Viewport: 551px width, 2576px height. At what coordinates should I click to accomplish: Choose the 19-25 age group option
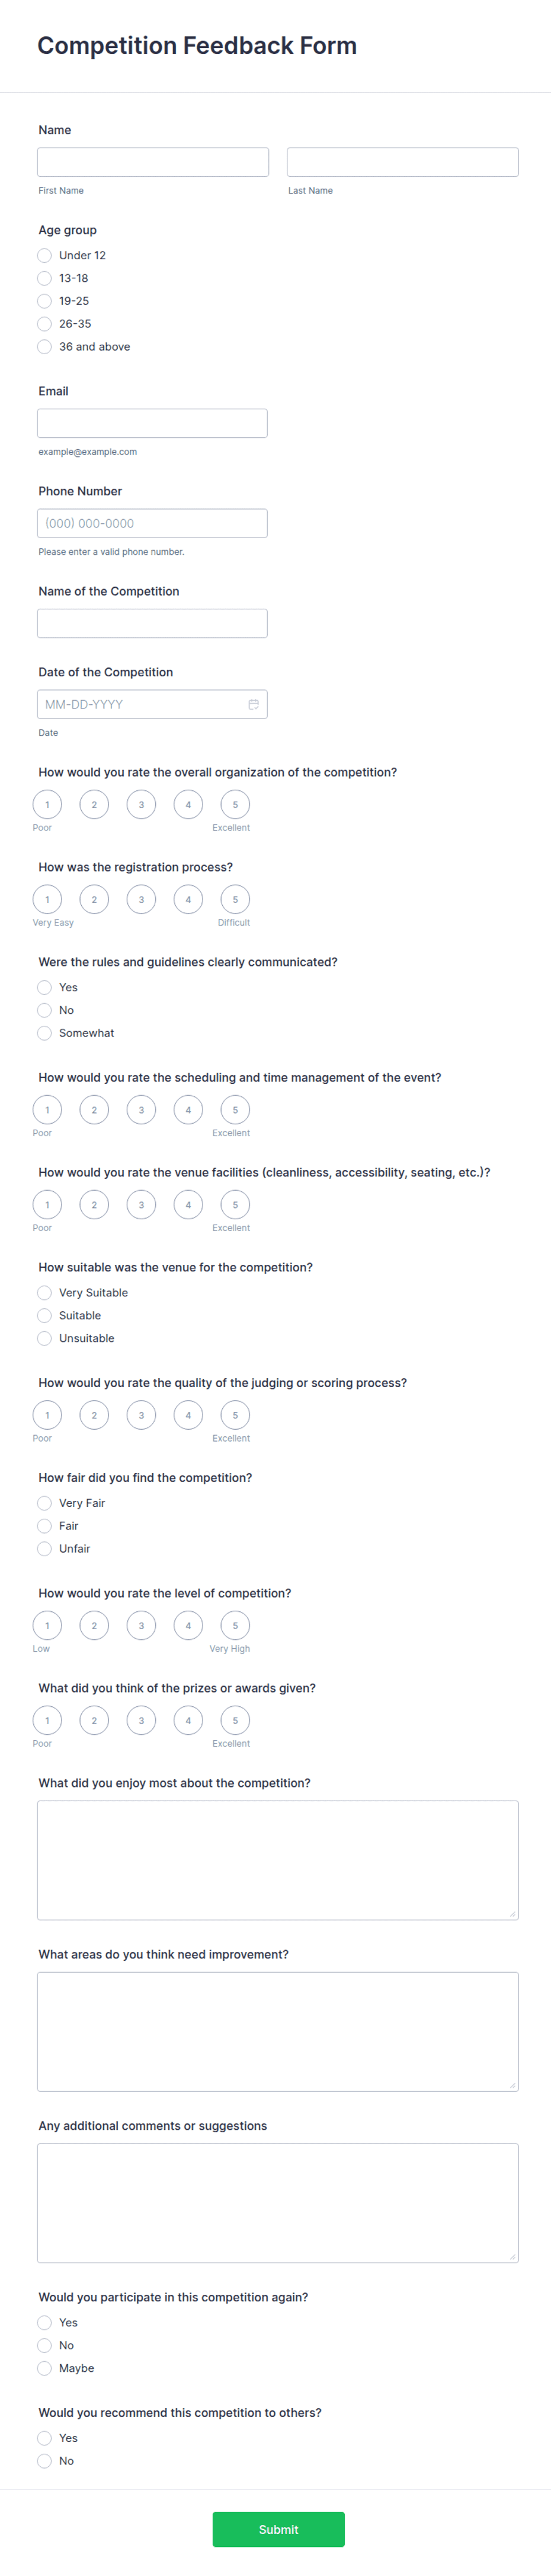[x=44, y=301]
